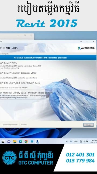Open the clock showing 4:20 PM
Viewport: 97px width, 174px height.
[x=94, y=141]
